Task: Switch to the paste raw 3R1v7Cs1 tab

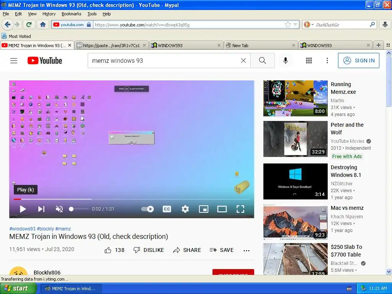Action: (111, 45)
